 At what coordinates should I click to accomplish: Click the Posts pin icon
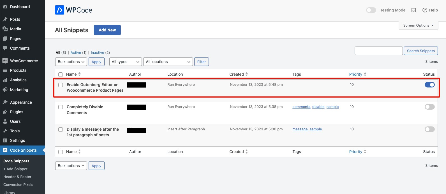click(5, 19)
